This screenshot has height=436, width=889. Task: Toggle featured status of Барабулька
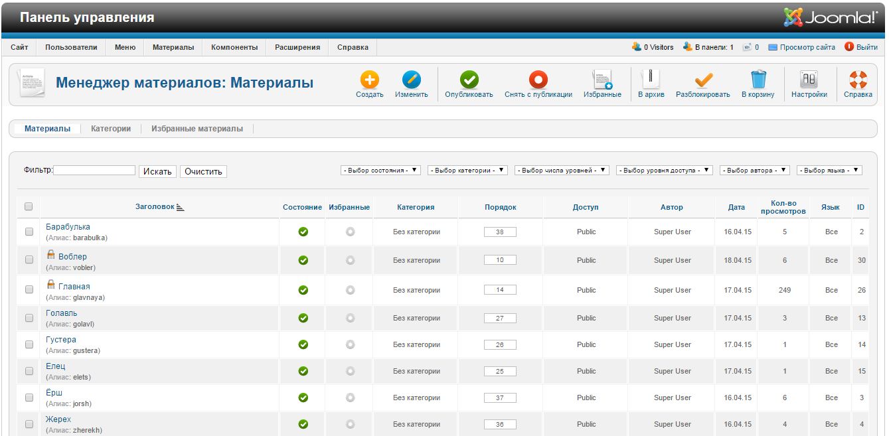(x=350, y=232)
